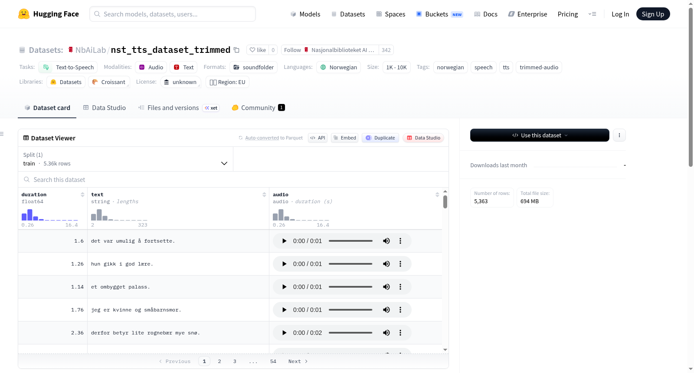Open audio options for 'det var umulig' row

pos(400,241)
